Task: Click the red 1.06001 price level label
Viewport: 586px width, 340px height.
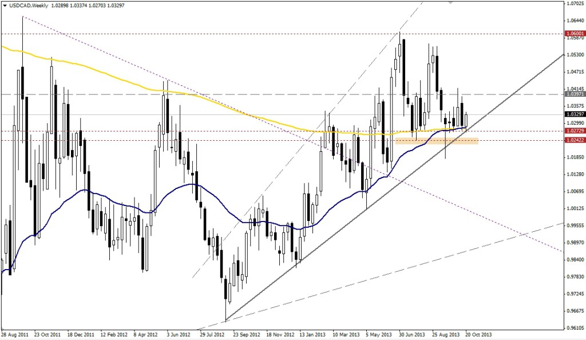Action: tap(574, 34)
